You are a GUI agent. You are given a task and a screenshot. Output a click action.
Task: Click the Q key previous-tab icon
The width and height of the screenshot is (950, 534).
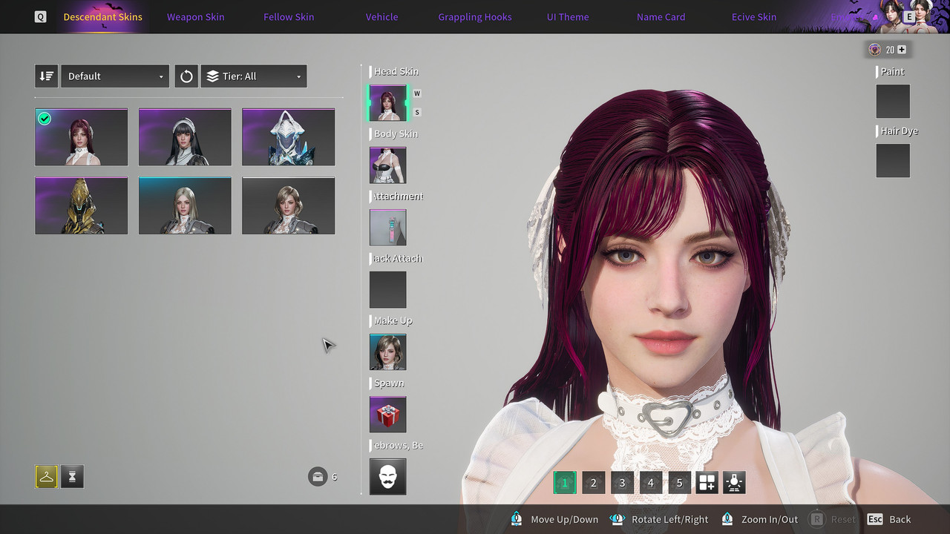pyautogui.click(x=40, y=16)
